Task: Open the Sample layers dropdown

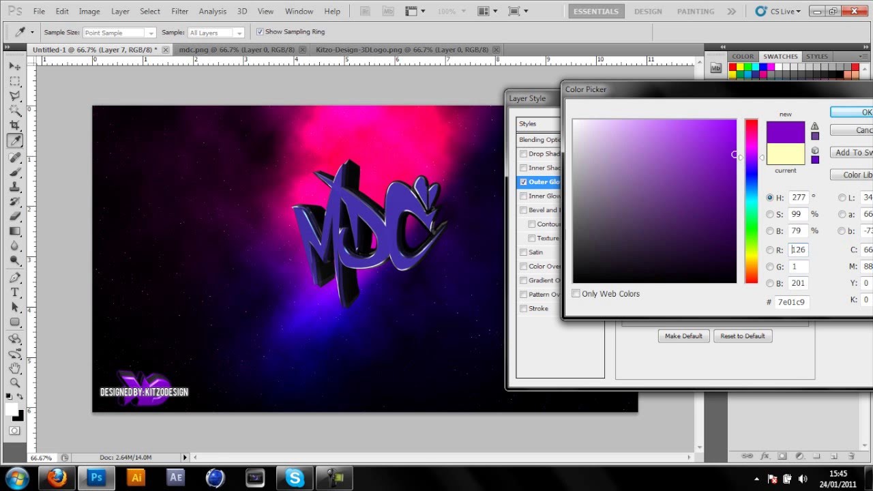Action: 216,33
